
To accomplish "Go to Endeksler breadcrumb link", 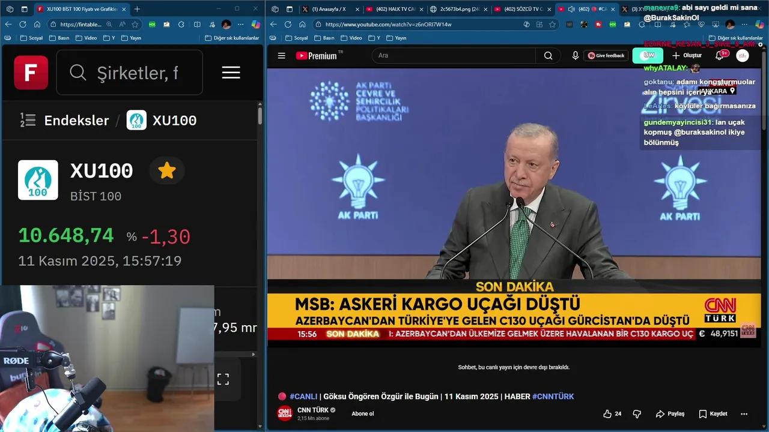I will point(76,120).
